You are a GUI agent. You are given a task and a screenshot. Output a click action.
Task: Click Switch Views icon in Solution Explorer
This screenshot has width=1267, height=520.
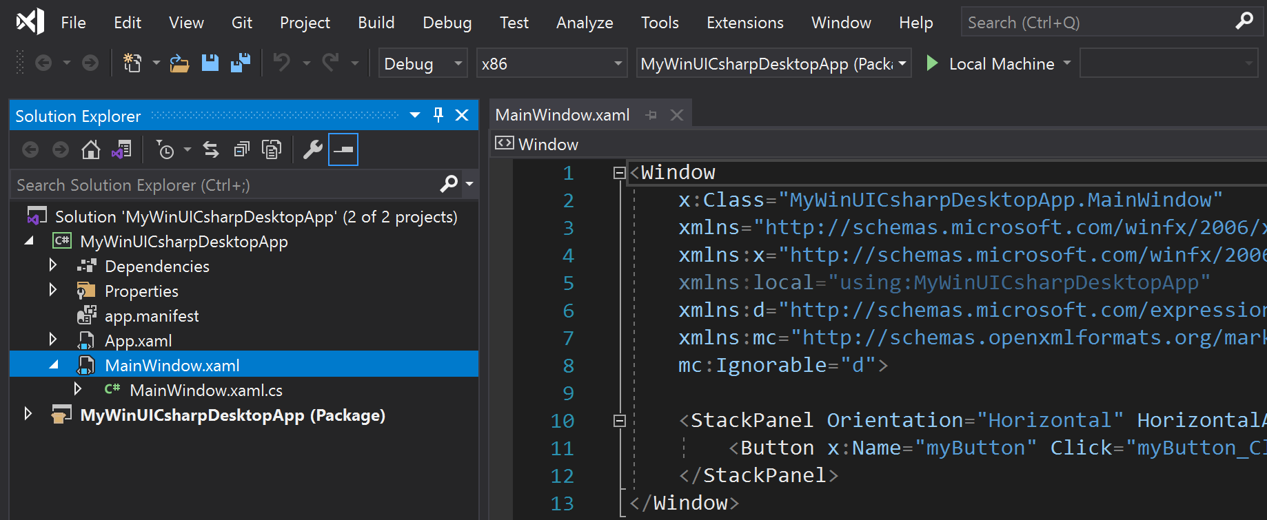tap(122, 149)
